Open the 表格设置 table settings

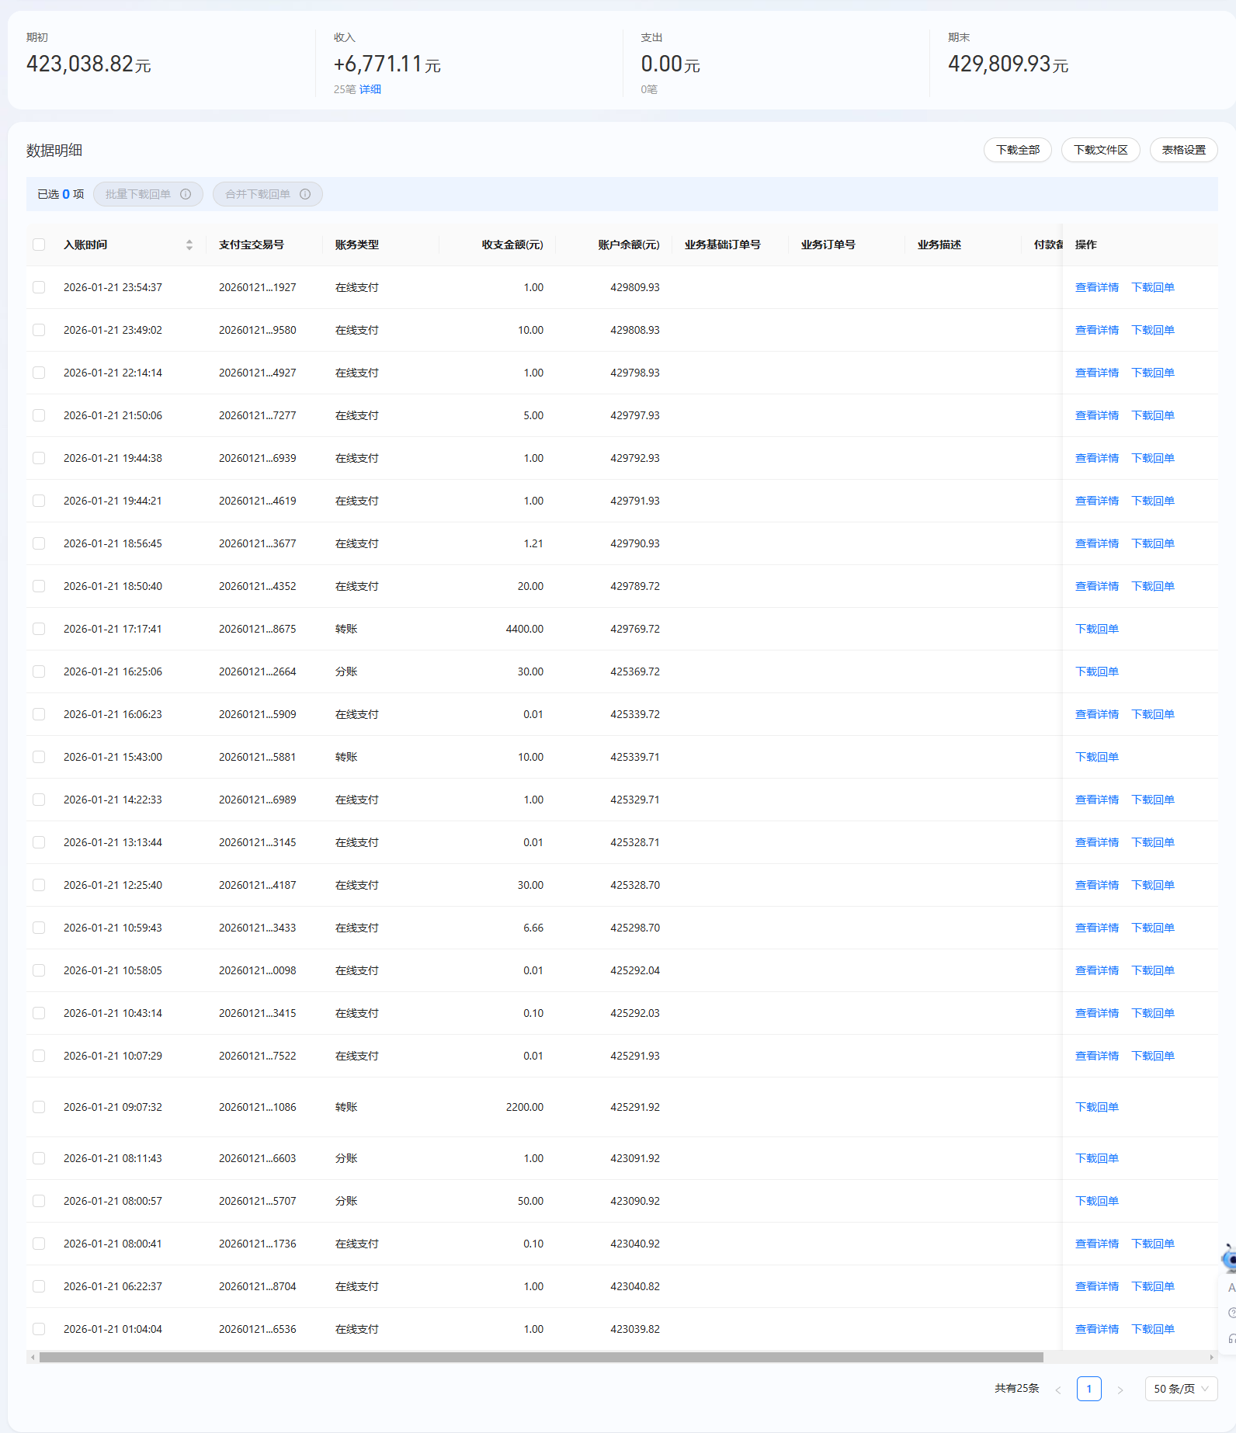[1183, 150]
